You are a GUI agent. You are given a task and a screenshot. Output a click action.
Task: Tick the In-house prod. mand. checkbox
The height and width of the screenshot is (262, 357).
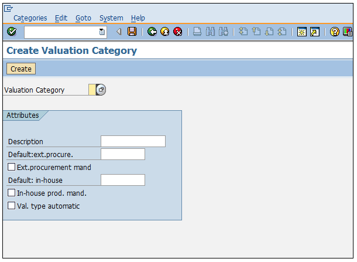point(12,192)
